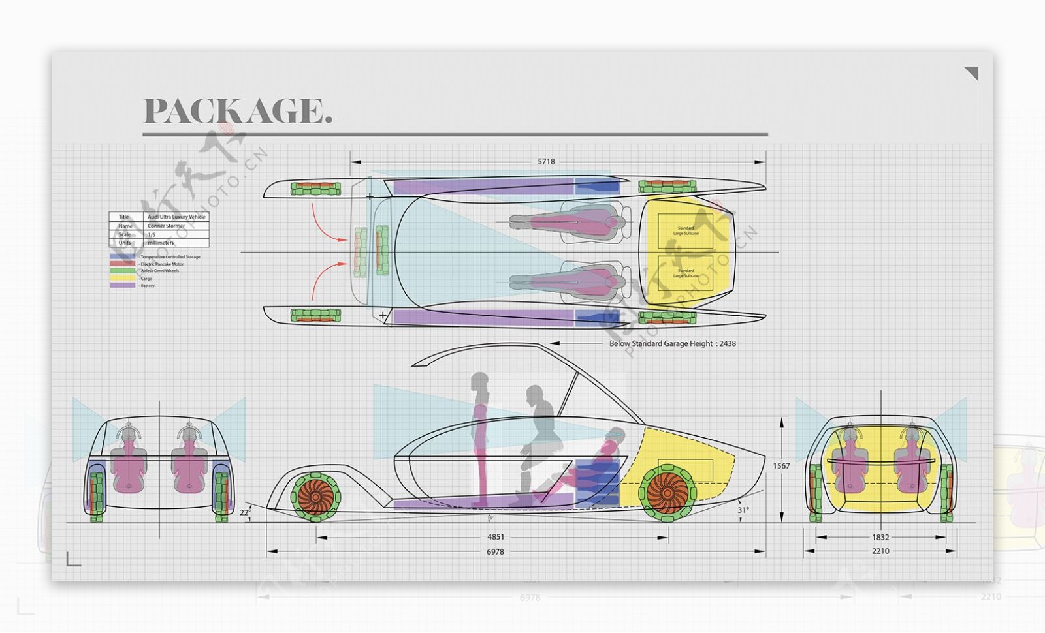Viewport: 1045px width, 633px height.
Task: Click the 'Conner Stormer' name cell
Action: pos(176,226)
